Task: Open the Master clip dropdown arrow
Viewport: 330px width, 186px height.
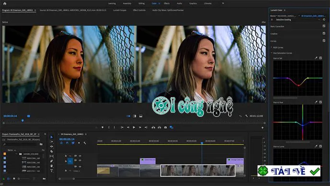Action: pyautogui.click(x=299, y=16)
